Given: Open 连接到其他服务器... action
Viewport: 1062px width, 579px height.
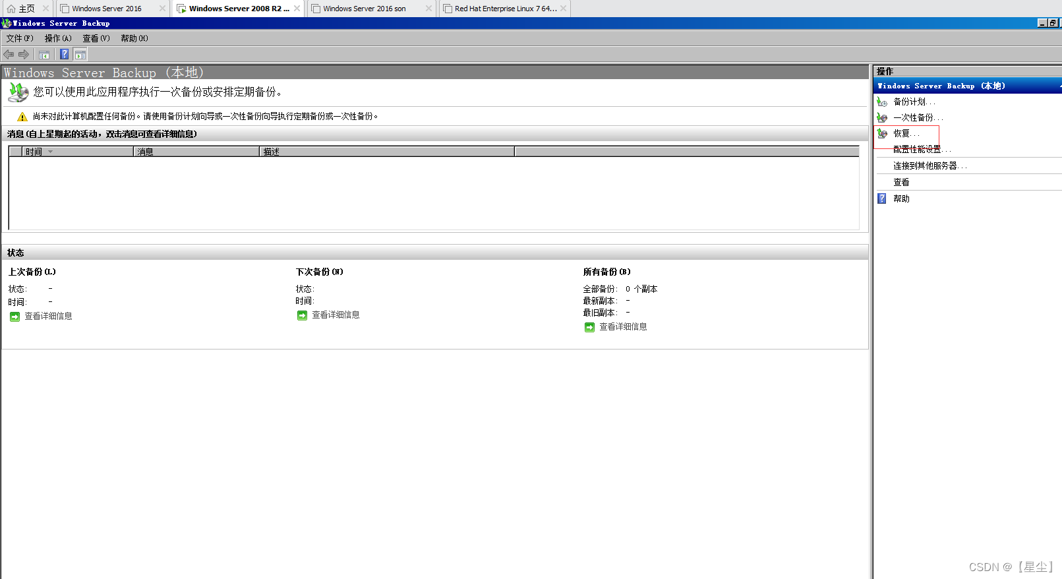Looking at the screenshot, I should pyautogui.click(x=930, y=166).
